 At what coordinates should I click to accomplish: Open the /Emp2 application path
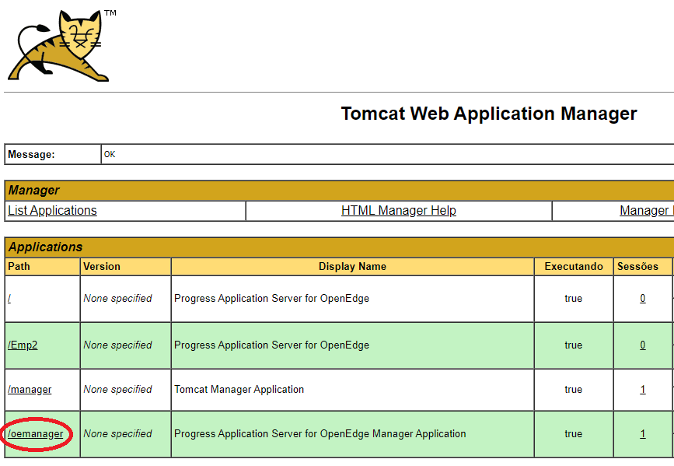(x=23, y=345)
